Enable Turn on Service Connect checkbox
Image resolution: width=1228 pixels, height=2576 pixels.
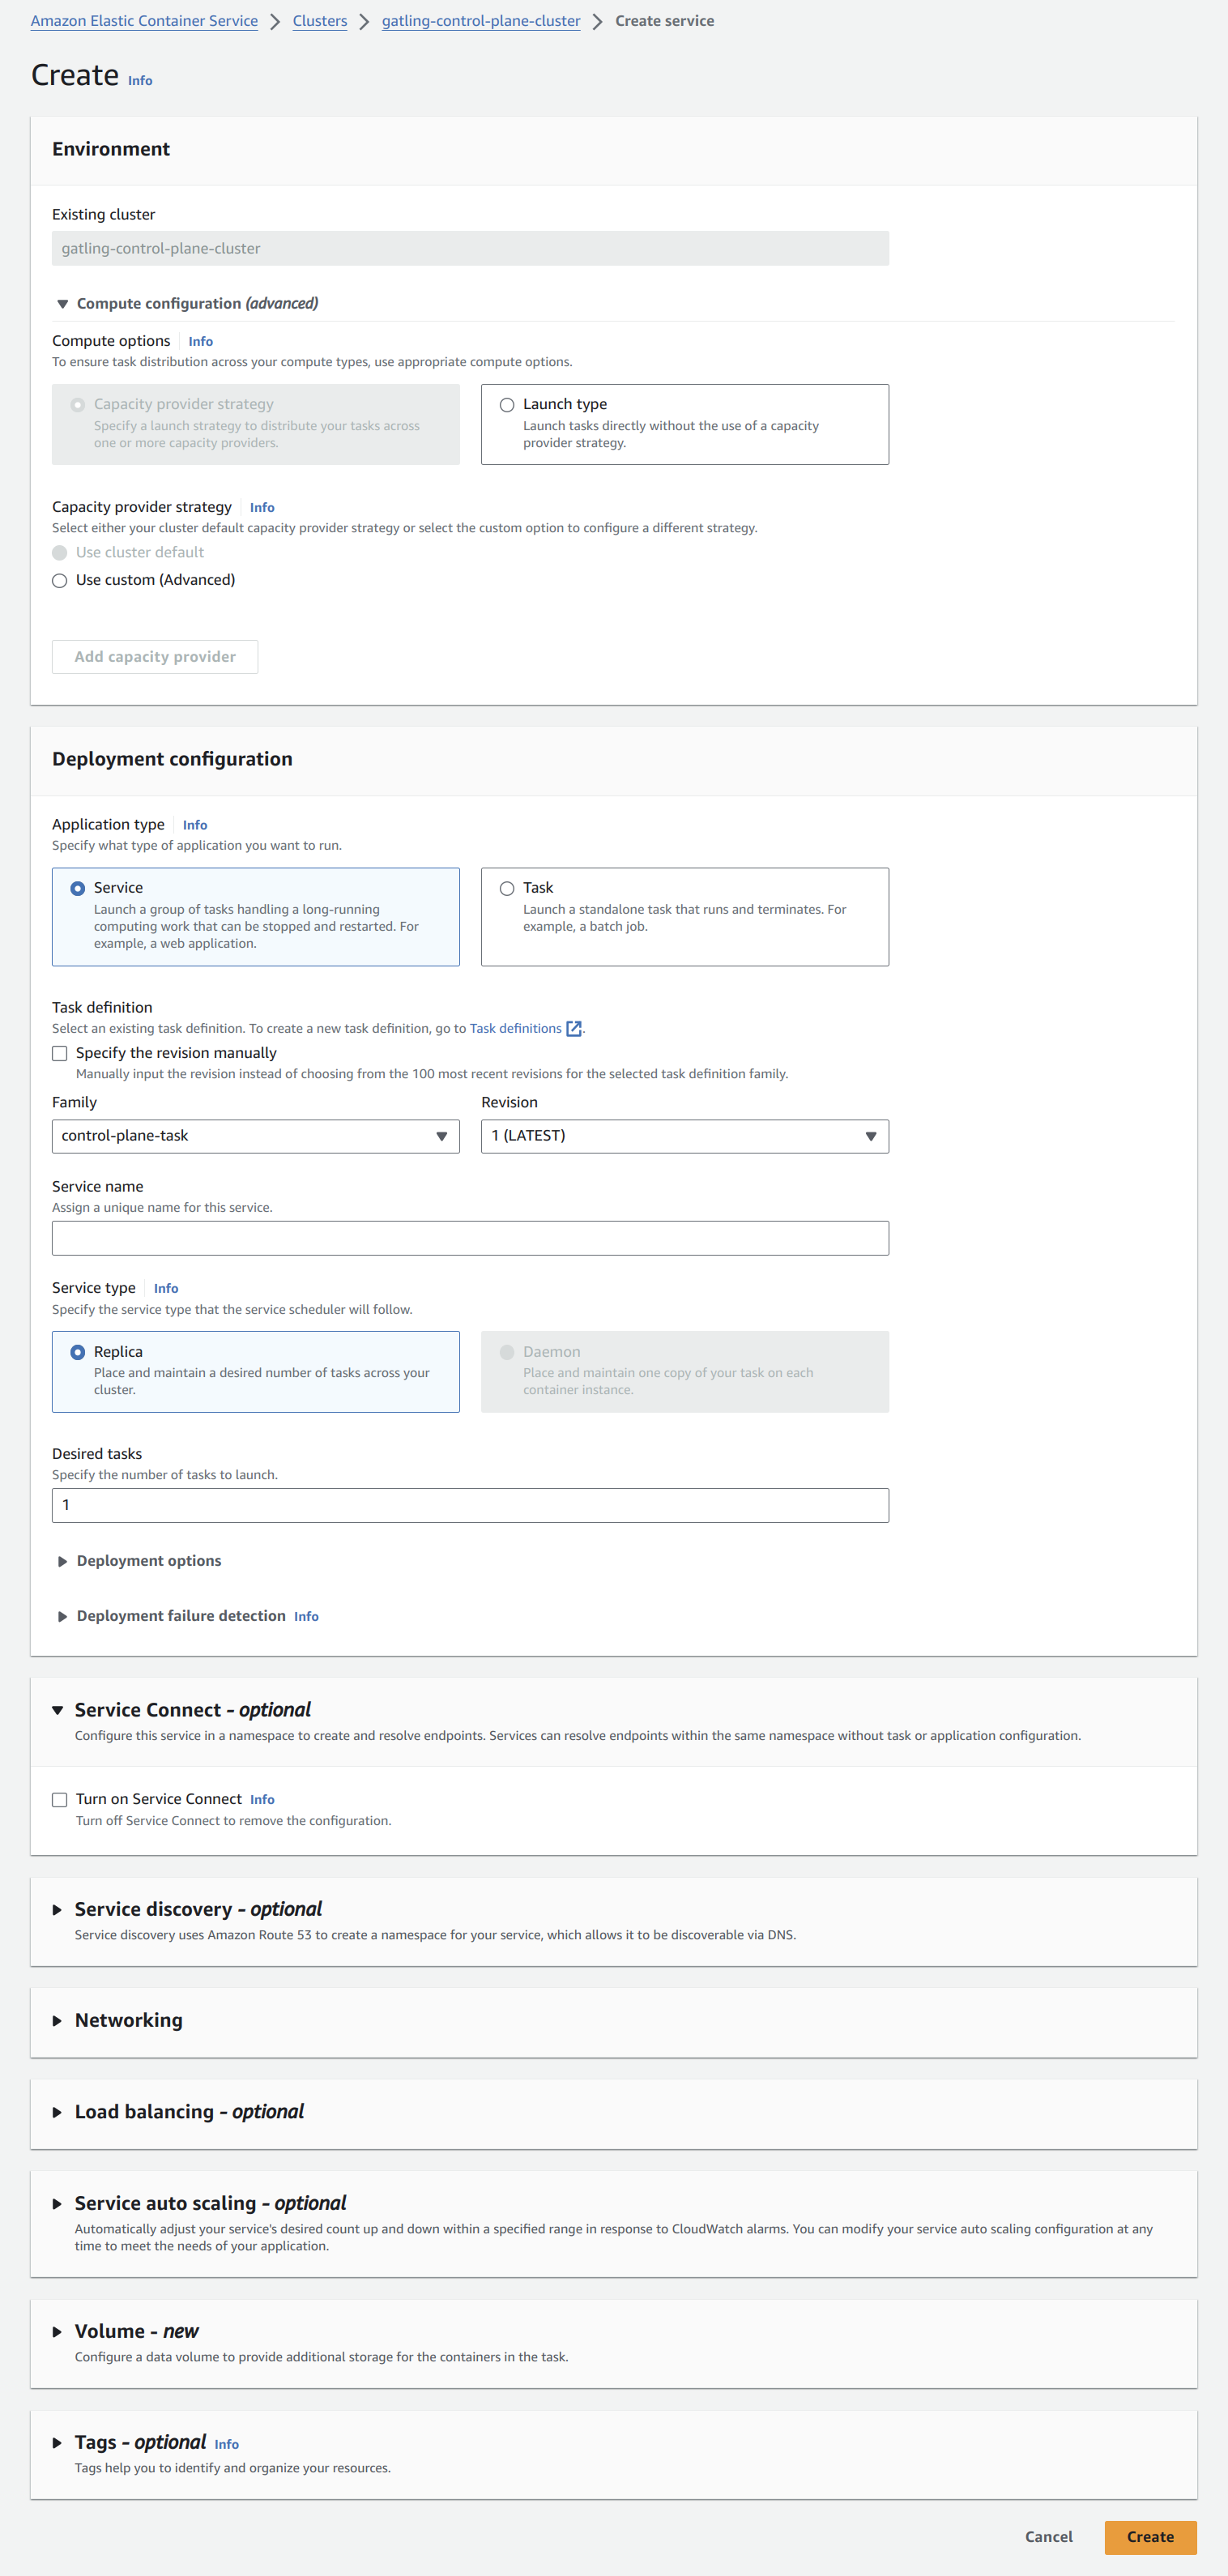60,1799
